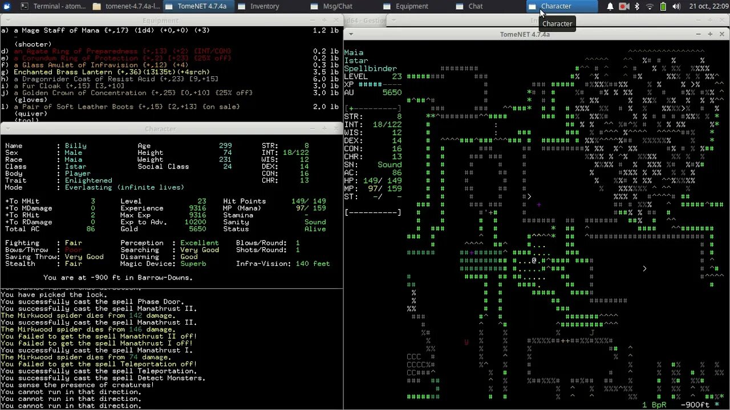Viewport: 730px width, 410px height.
Task: Click the MP 97/159 readout in the sidebar
Action: click(x=373, y=188)
